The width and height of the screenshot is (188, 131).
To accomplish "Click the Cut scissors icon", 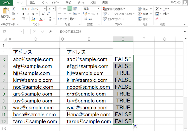I will (x=14, y=9).
